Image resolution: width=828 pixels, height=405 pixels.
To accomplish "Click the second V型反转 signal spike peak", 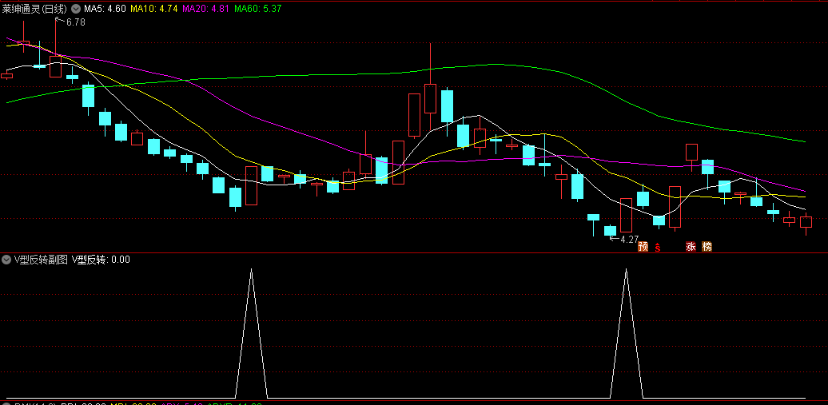I will click(627, 270).
